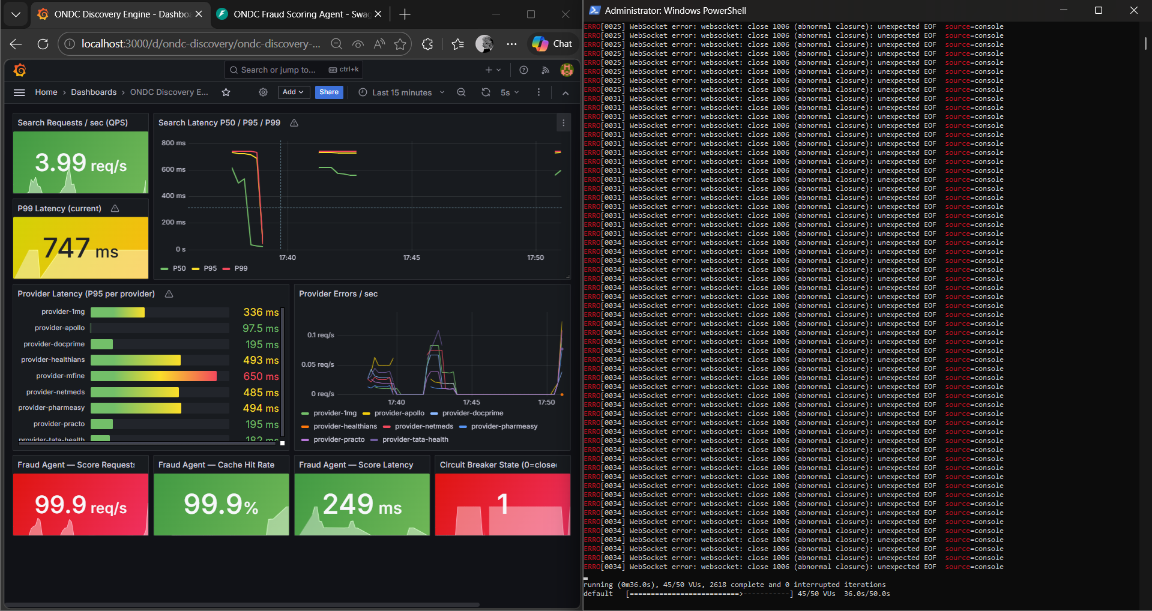Click the blue Share button
The image size is (1152, 611).
329,92
